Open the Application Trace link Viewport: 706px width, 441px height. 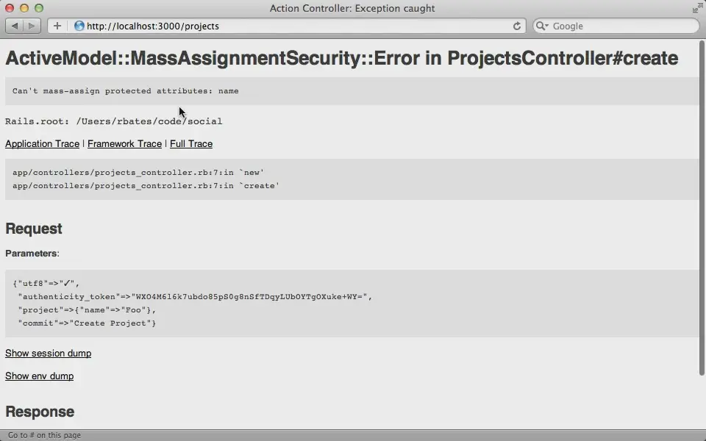43,143
